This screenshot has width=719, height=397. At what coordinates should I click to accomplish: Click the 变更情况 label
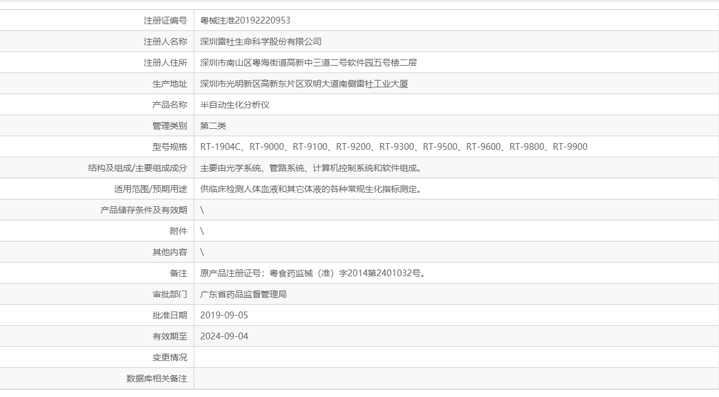point(170,357)
